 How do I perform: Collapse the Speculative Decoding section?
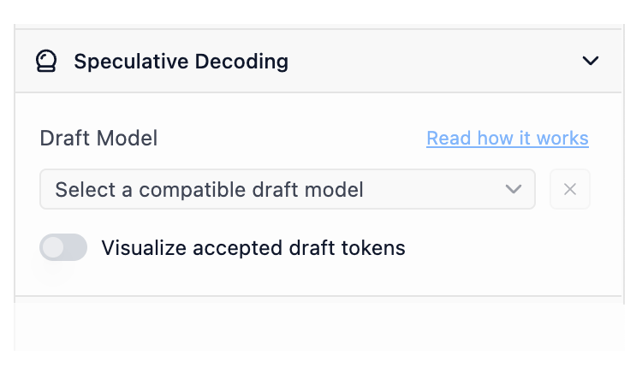tap(591, 61)
